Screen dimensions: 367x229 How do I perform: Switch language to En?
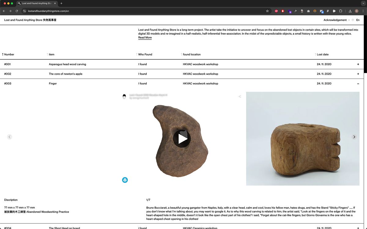[358, 20]
